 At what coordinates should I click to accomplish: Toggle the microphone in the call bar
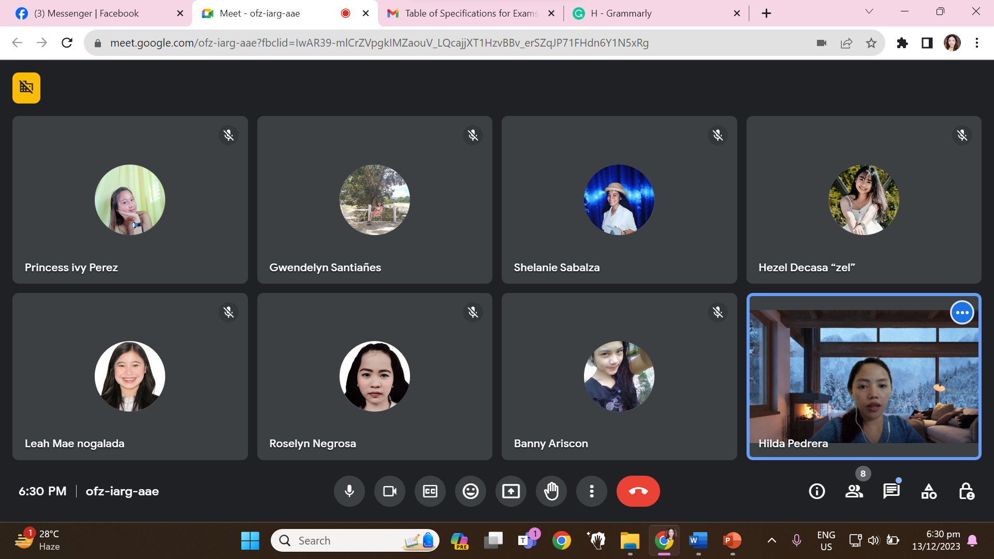(349, 491)
